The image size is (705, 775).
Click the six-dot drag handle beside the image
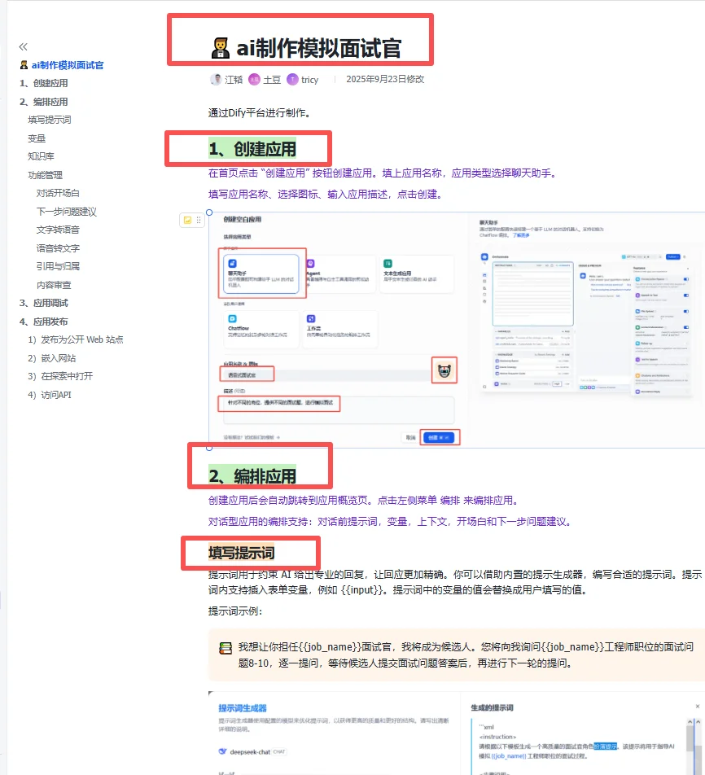(199, 221)
